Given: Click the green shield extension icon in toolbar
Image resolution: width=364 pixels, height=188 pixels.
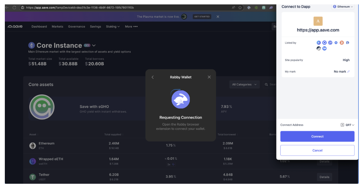Looking at the screenshot, I should point(256,7).
